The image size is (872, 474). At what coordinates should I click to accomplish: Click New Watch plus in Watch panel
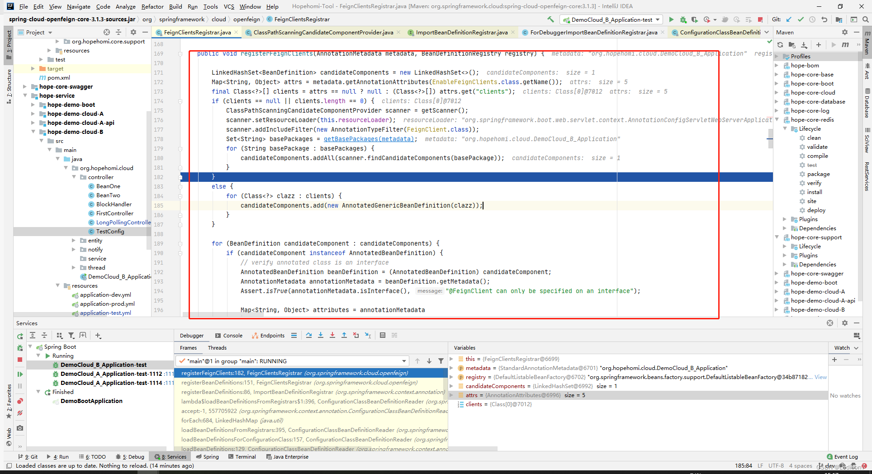tap(834, 360)
